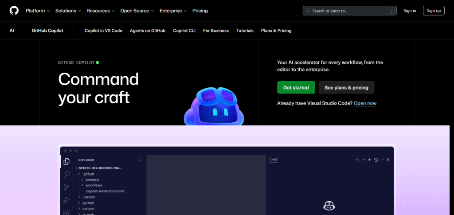Click the Search or jump to field
The height and width of the screenshot is (215, 454).
pos(350,11)
